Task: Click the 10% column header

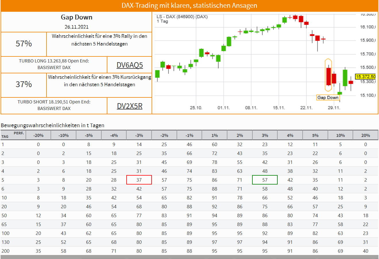Action: 340,135
